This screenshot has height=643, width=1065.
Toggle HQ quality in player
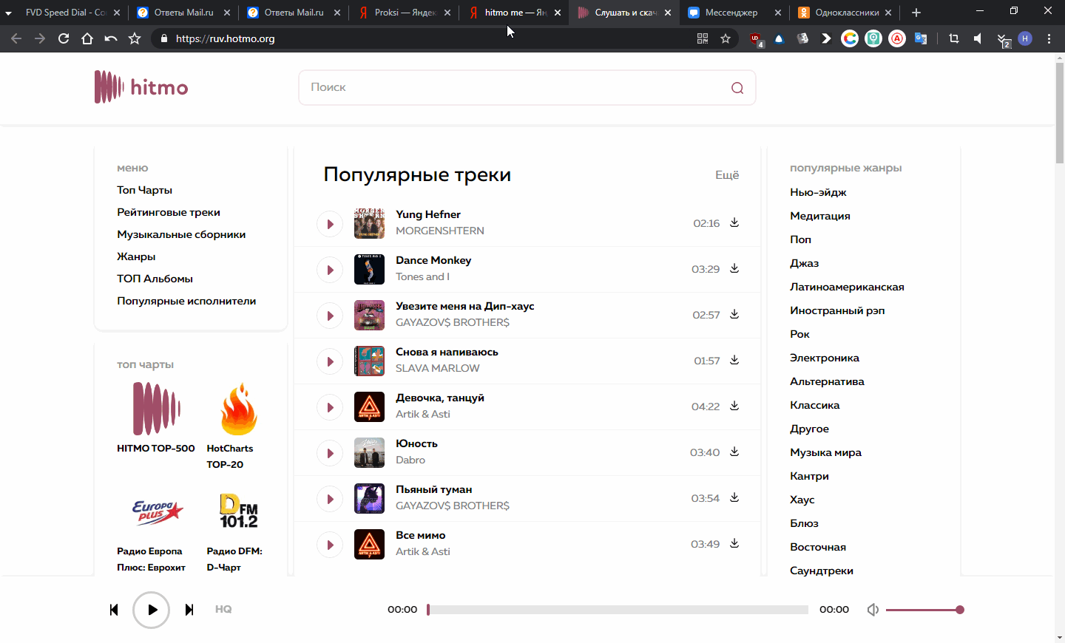223,609
